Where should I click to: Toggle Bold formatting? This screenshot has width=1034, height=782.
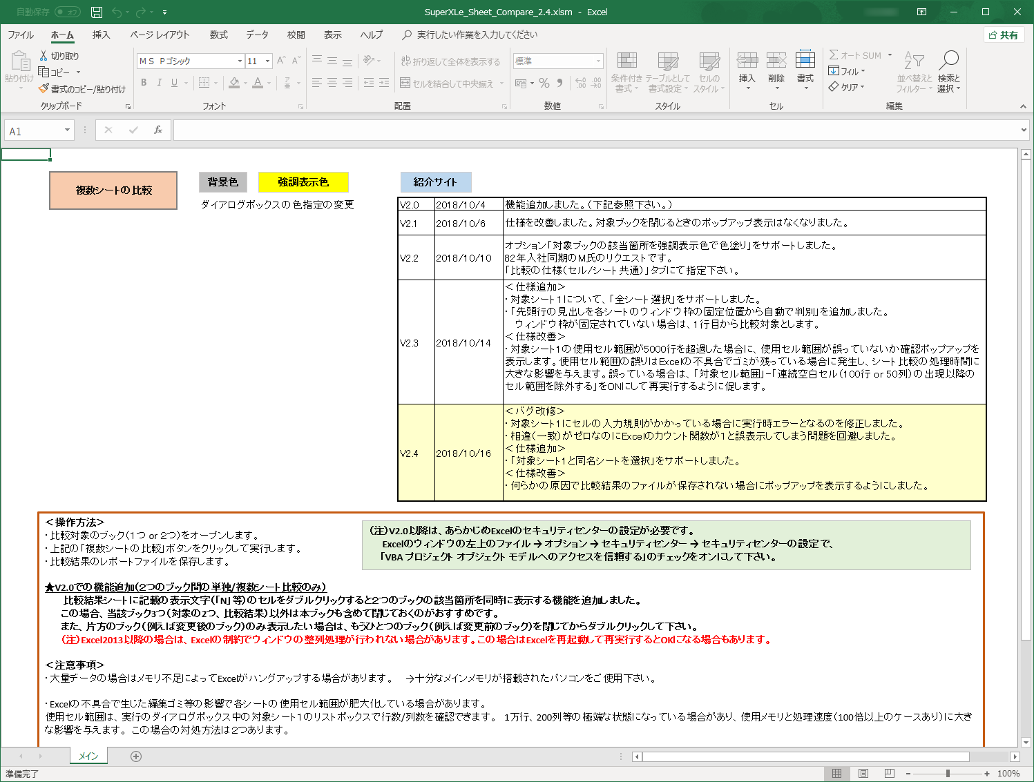(144, 83)
